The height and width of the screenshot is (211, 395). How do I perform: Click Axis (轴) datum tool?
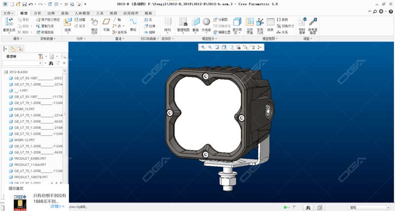[x=117, y=20]
